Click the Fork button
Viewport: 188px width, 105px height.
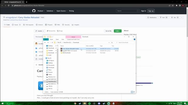click(164, 17)
